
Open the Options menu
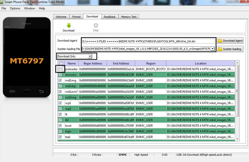coord(15,8)
